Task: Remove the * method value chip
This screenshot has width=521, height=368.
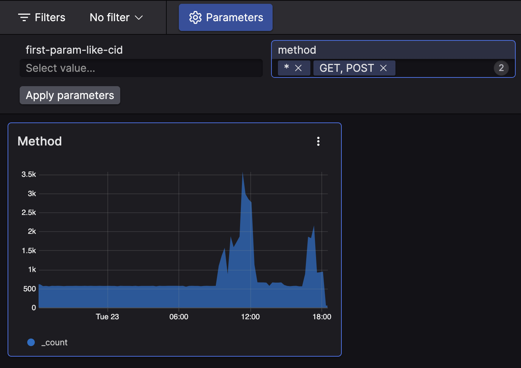Action: point(298,68)
